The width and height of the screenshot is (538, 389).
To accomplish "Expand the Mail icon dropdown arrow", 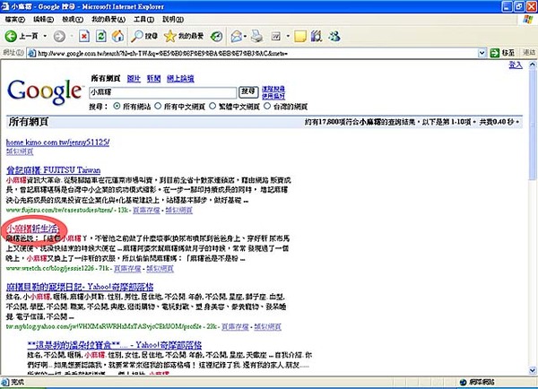I will click(x=246, y=36).
